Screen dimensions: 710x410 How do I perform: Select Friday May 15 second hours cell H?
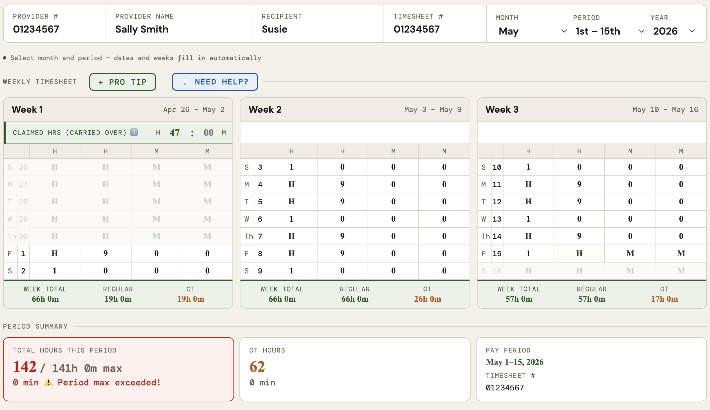pos(579,254)
